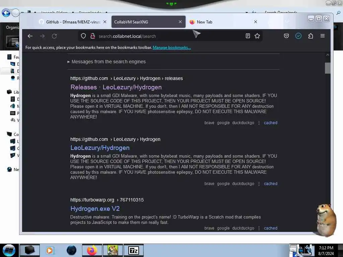The width and height of the screenshot is (343, 257).
Task: Open cached link for LeoLezury/Hydrogen result
Action: [x=271, y=184]
